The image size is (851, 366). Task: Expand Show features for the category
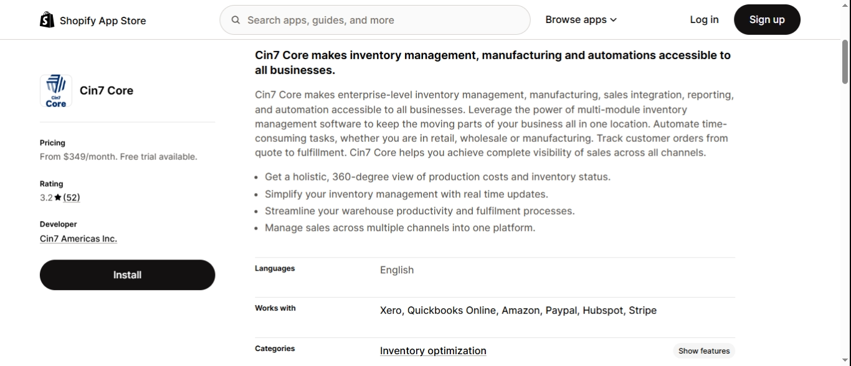click(704, 351)
